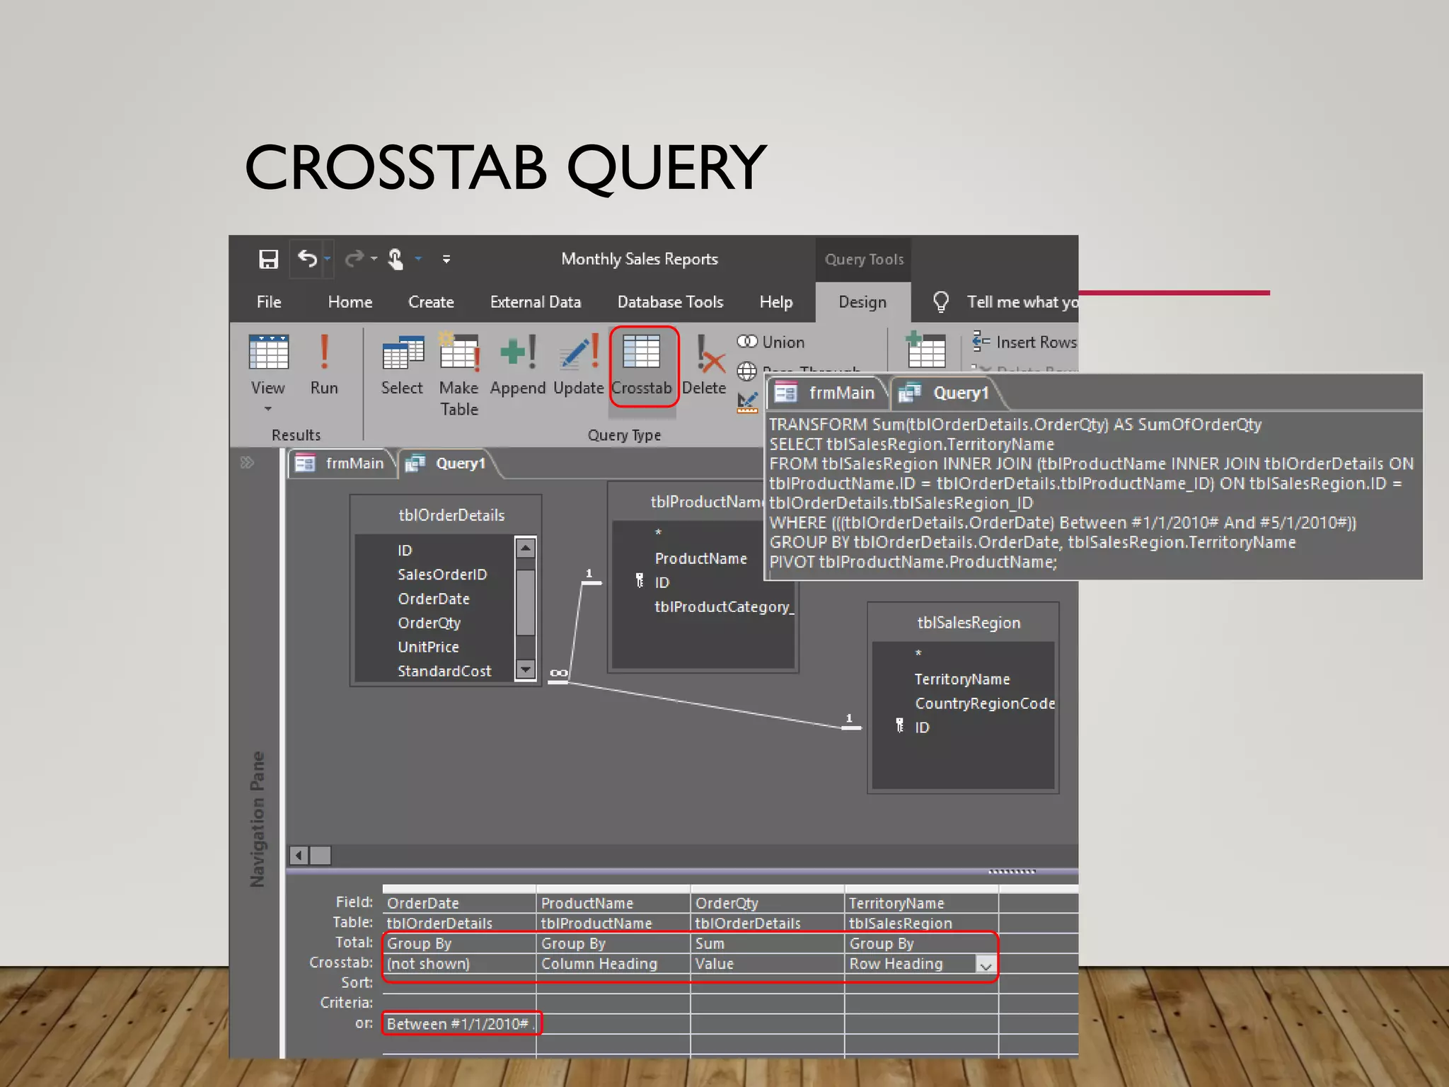Select ProductName field in tblProductName table

pos(700,558)
